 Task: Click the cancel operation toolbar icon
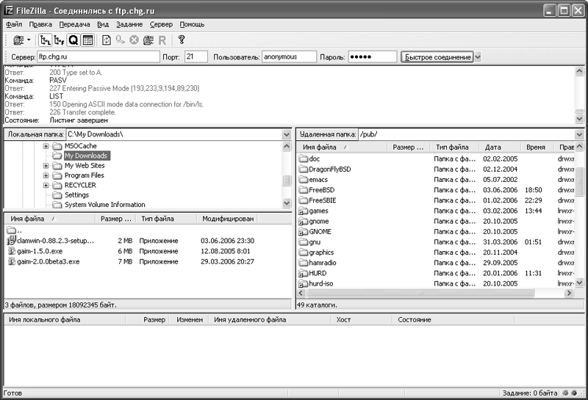coord(134,40)
